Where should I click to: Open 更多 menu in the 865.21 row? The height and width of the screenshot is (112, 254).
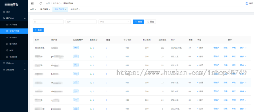[243, 56]
